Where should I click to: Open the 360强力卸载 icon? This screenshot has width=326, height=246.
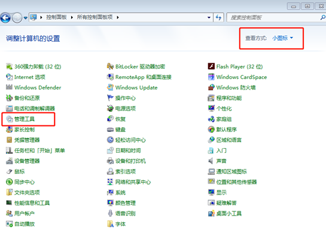point(9,67)
